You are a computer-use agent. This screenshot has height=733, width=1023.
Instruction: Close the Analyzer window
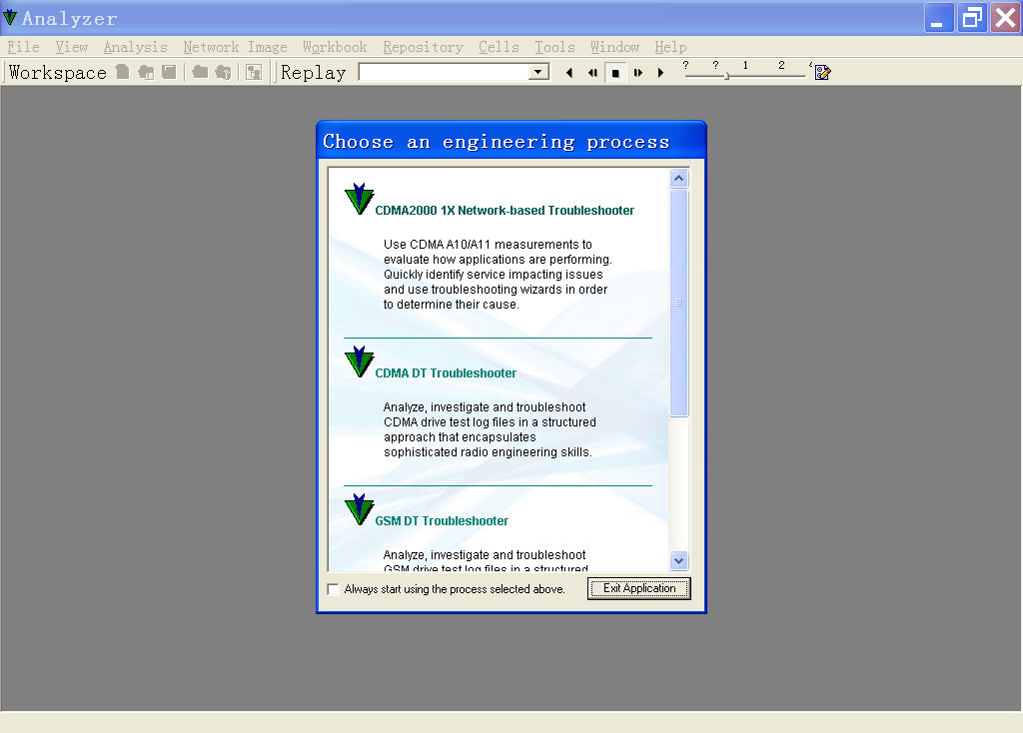click(1005, 18)
